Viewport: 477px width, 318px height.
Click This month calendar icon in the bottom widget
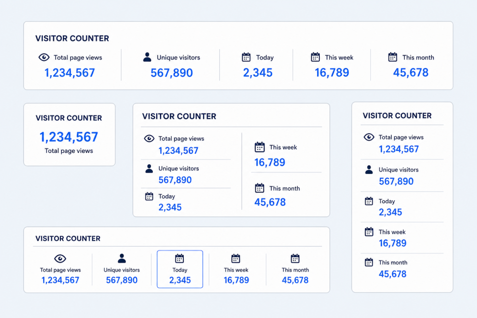click(x=295, y=259)
